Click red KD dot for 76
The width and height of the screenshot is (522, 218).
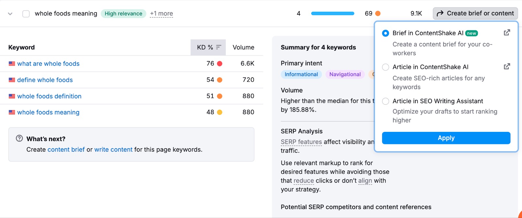(220, 64)
